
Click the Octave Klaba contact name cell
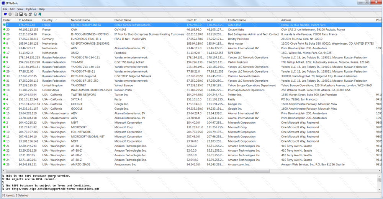(236, 29)
